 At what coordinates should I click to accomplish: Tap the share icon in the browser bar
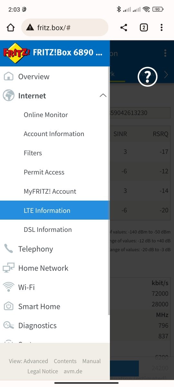tap(124, 28)
